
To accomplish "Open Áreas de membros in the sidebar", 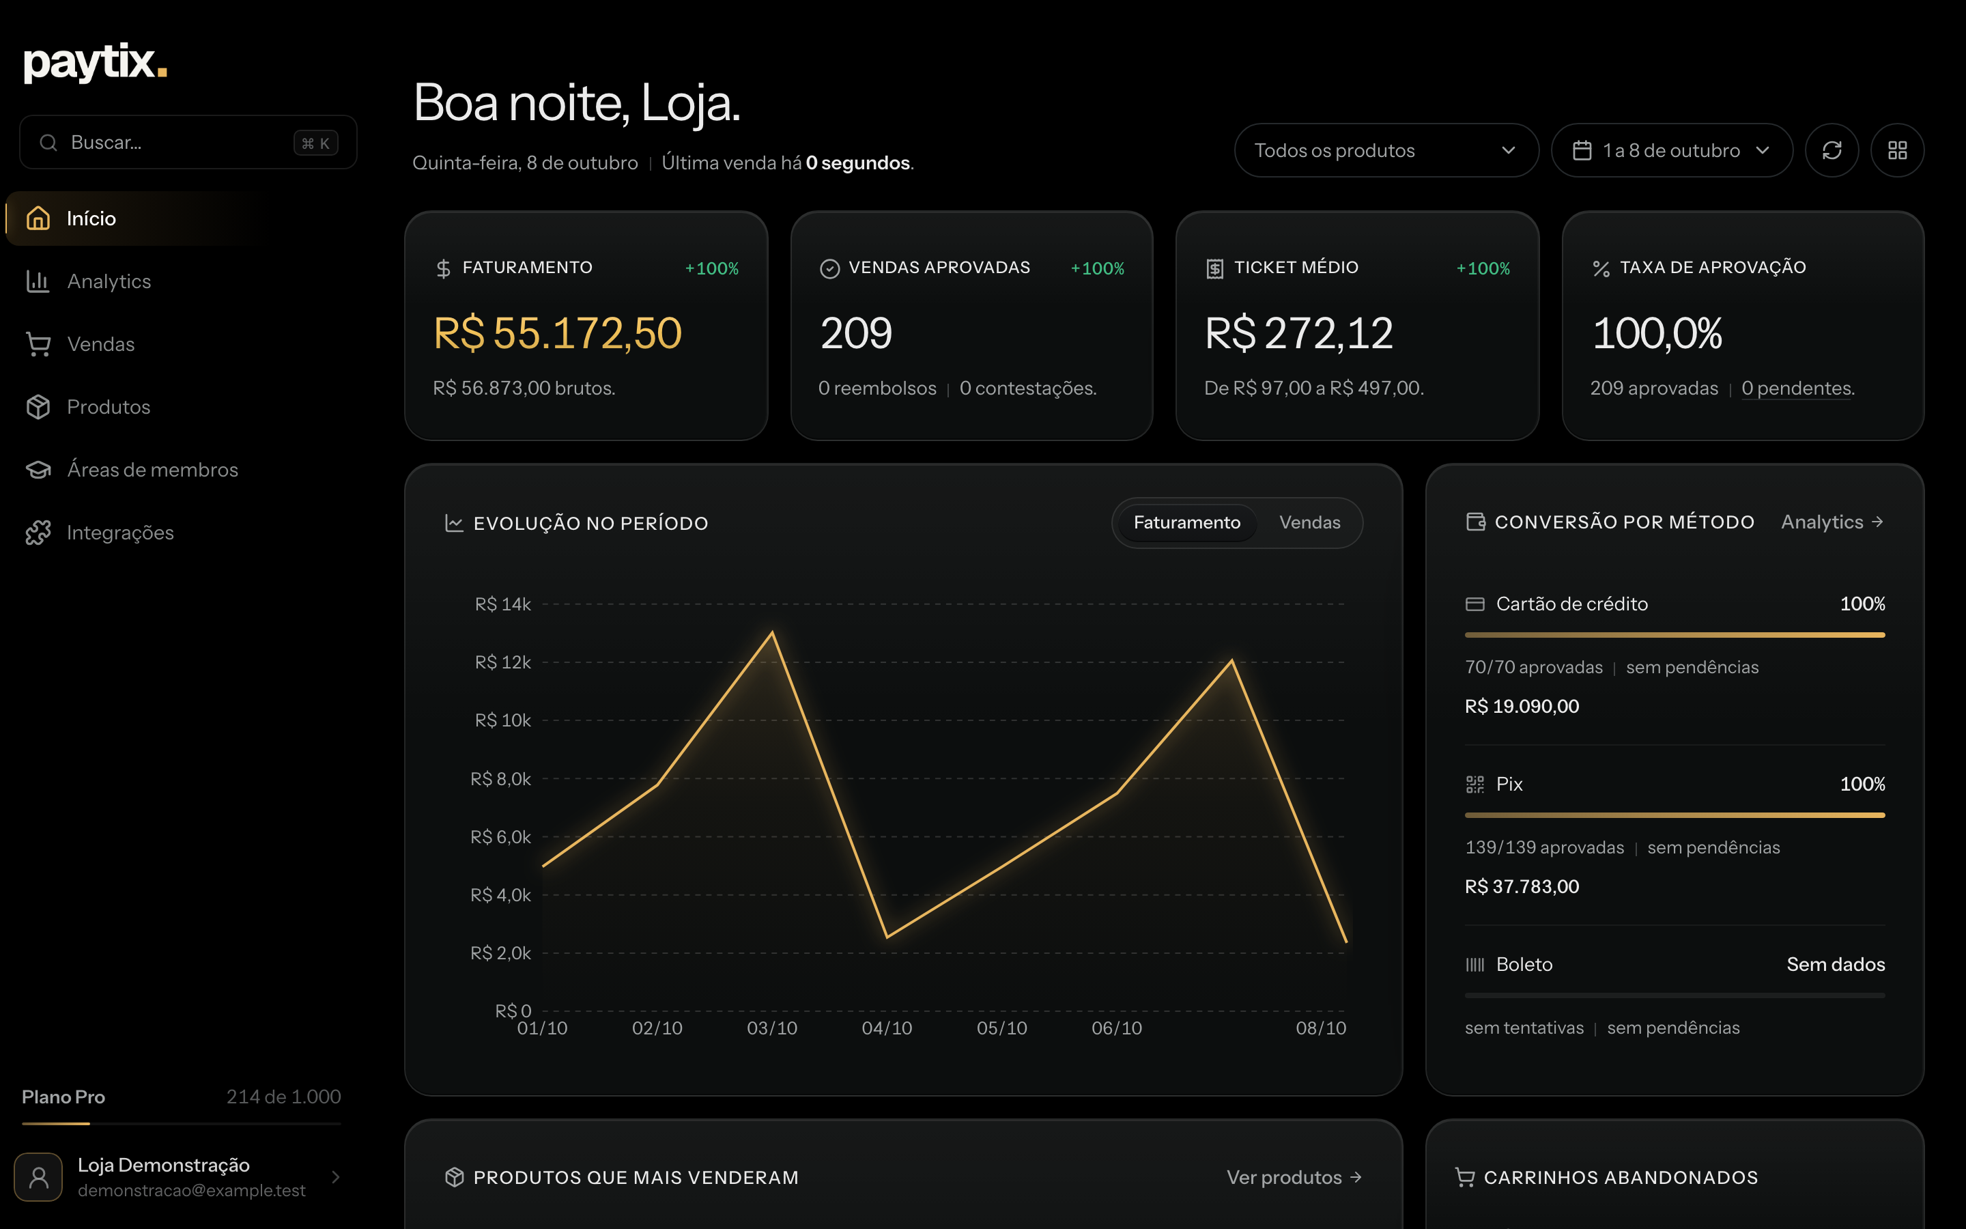I will [x=181, y=470].
